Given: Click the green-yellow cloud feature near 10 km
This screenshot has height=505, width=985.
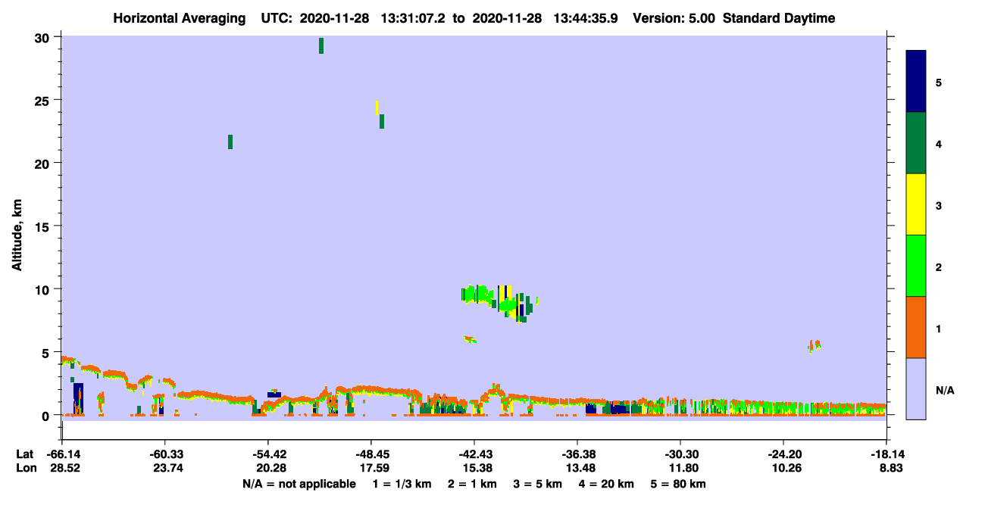Looking at the screenshot, I should pyautogui.click(x=499, y=303).
